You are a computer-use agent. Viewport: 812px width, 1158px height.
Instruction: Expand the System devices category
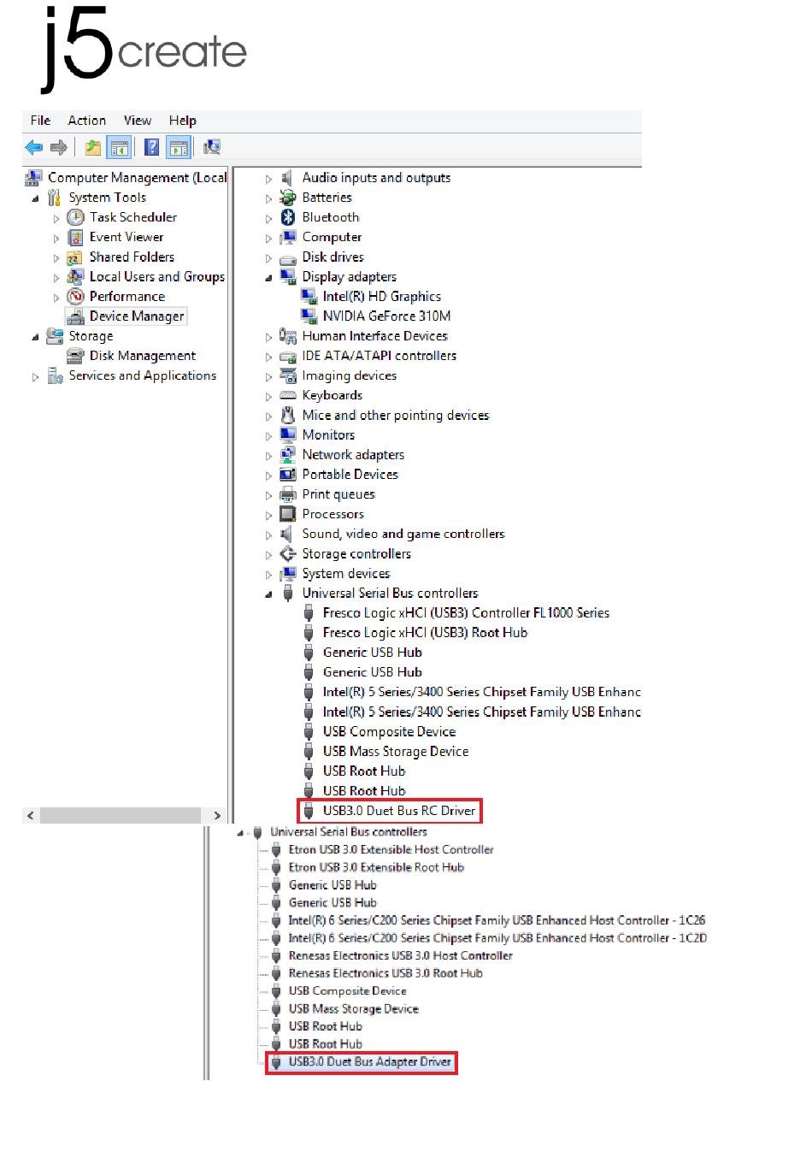(268, 575)
